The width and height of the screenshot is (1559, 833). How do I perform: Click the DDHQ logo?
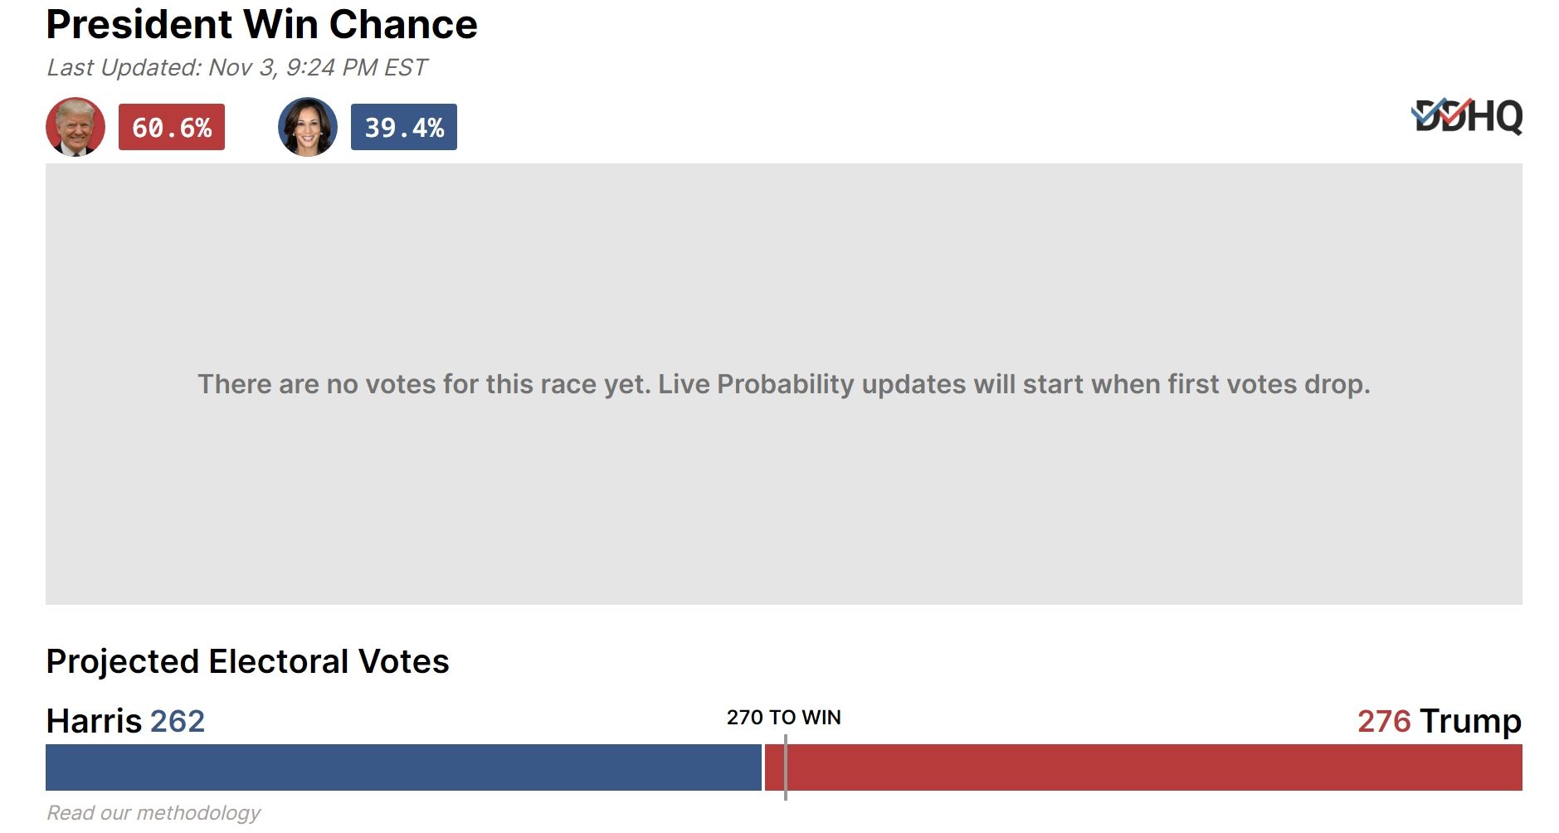(1467, 116)
